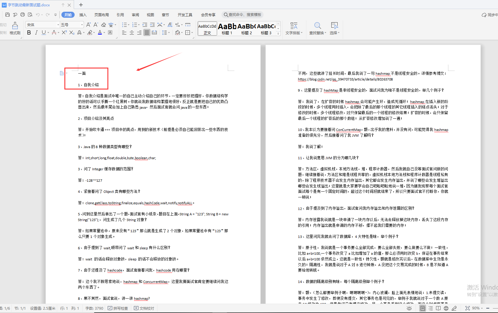Increase paragraph indent
Image resolution: width=498 pixels, height=313 pixels.
click(152, 25)
